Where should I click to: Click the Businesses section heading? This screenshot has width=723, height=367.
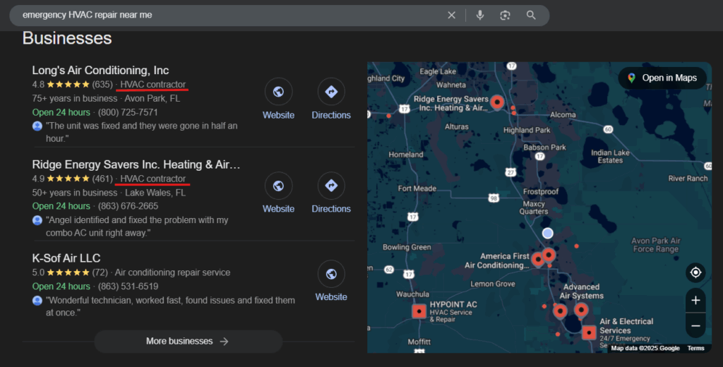67,38
